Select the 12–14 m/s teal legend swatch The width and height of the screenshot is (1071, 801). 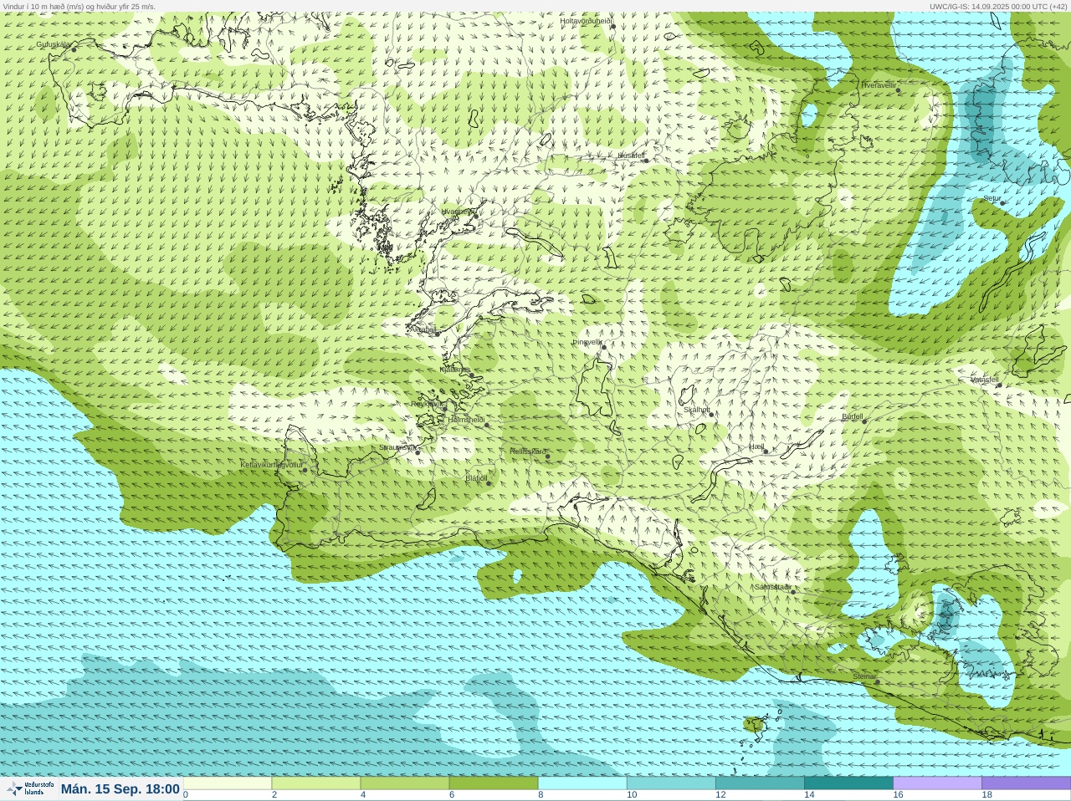point(760,783)
